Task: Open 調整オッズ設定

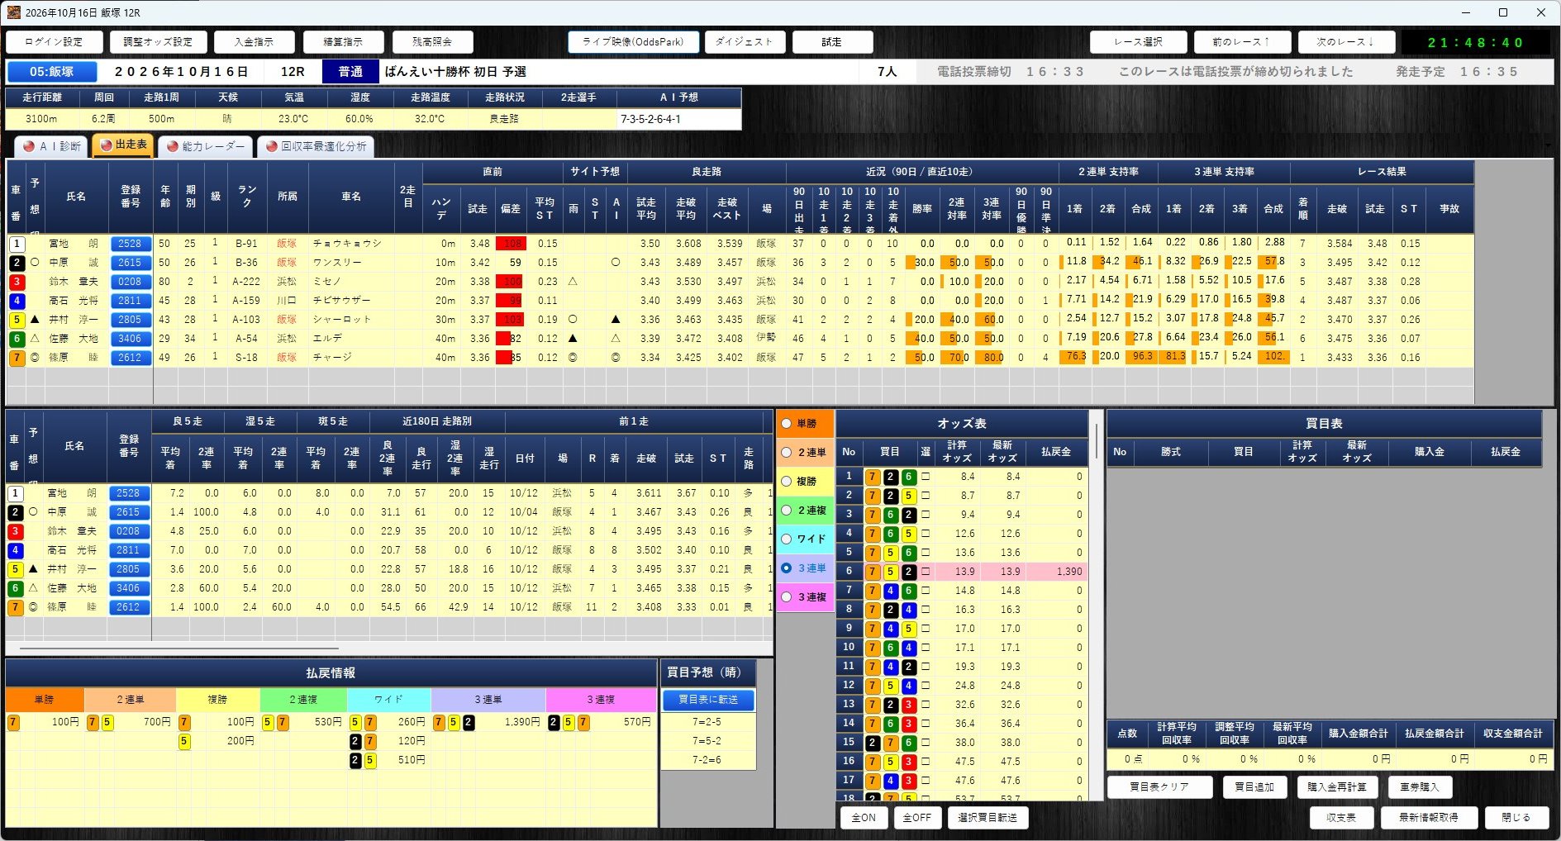Action: (158, 42)
